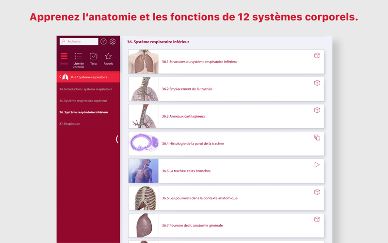This screenshot has height=243, width=388.
Task: Open 36.5 La trachée et les bronches
Action: [x=226, y=171]
